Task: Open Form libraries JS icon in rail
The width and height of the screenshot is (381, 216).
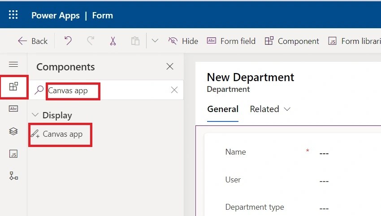Action: (x=13, y=154)
